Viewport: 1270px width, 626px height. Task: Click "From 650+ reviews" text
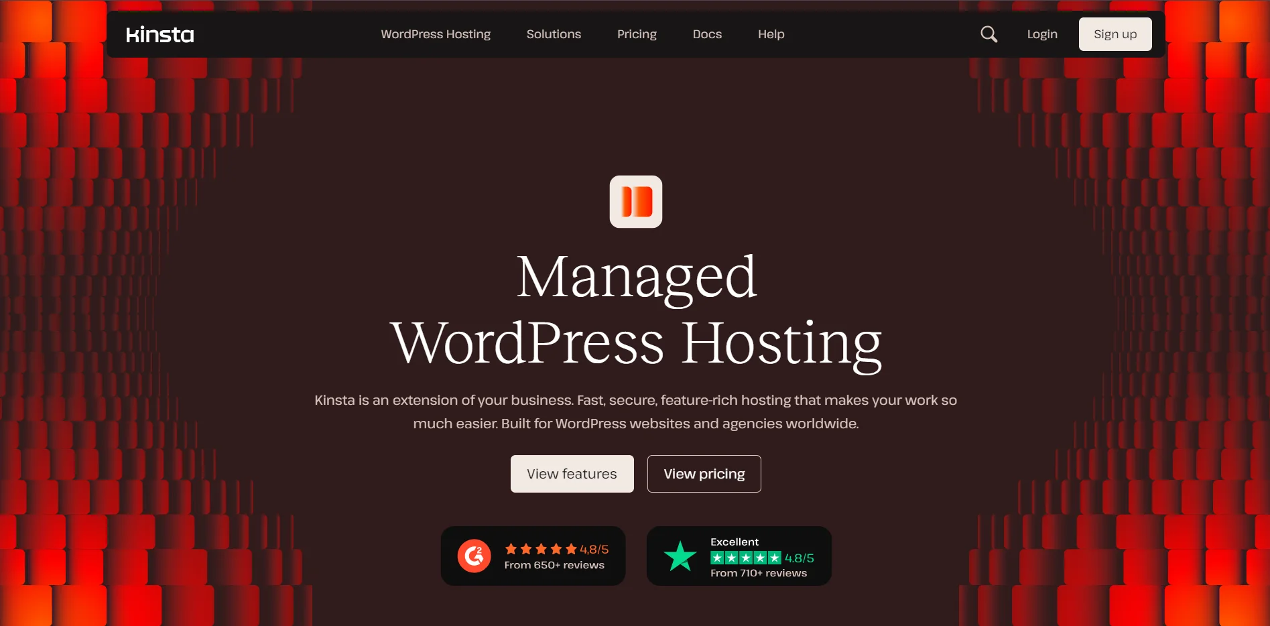[x=554, y=565]
